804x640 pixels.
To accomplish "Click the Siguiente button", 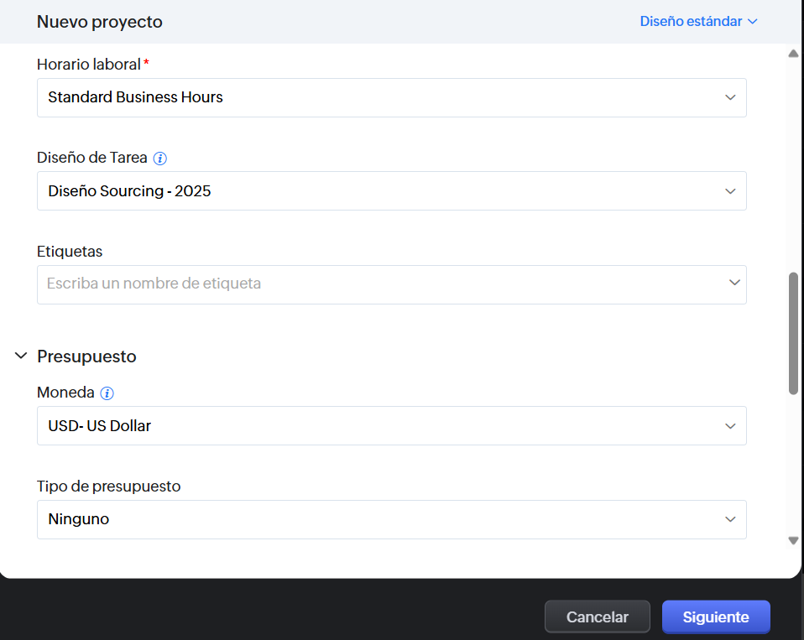I will coord(716,617).
